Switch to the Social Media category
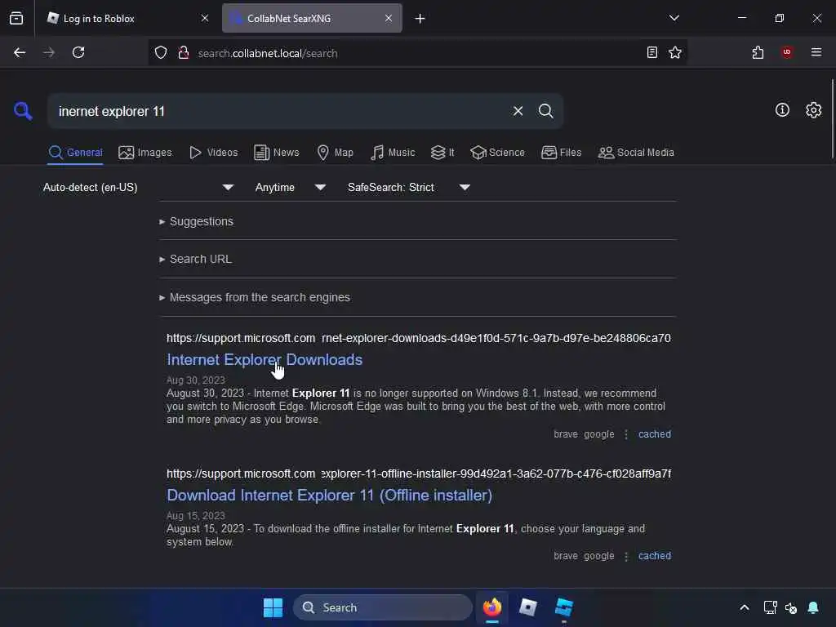The image size is (836, 627). click(x=636, y=153)
